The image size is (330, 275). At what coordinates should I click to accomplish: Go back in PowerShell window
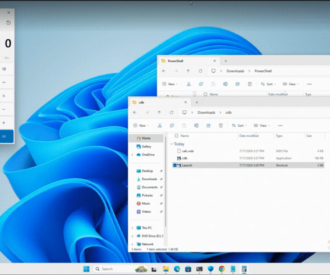click(164, 71)
